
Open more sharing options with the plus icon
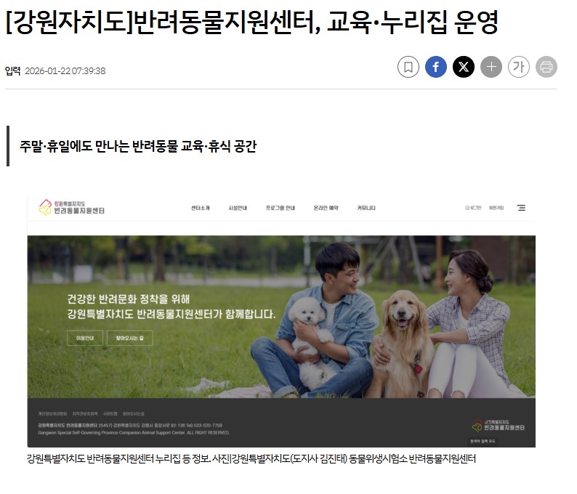(x=491, y=67)
